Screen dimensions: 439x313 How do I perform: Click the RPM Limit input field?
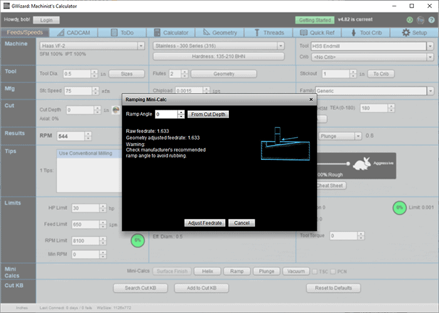pos(85,241)
